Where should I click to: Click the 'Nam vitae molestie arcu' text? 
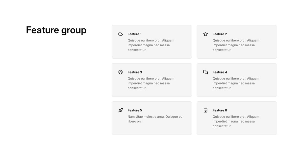coord(146,117)
